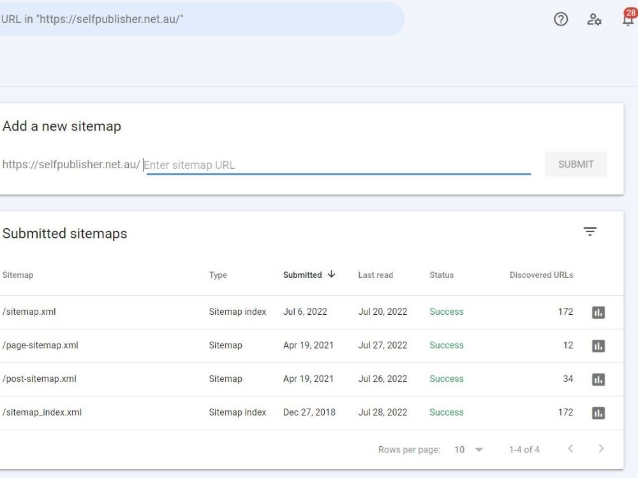Click discovered URLs count 34
638x478 pixels.
[568, 379]
